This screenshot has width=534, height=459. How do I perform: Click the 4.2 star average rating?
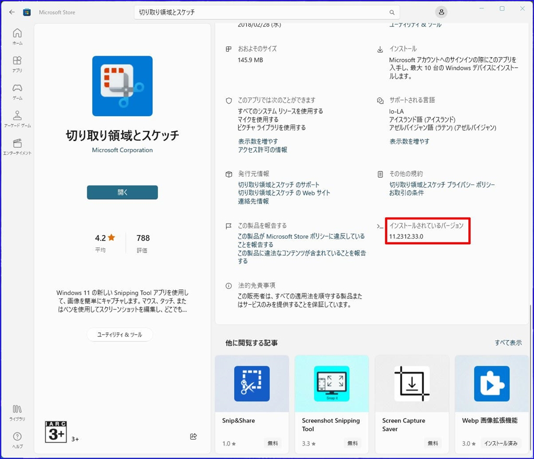click(x=105, y=238)
